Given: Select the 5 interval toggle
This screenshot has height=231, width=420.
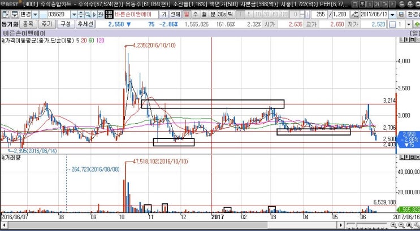Looking at the screenshot, I should 249,14.
